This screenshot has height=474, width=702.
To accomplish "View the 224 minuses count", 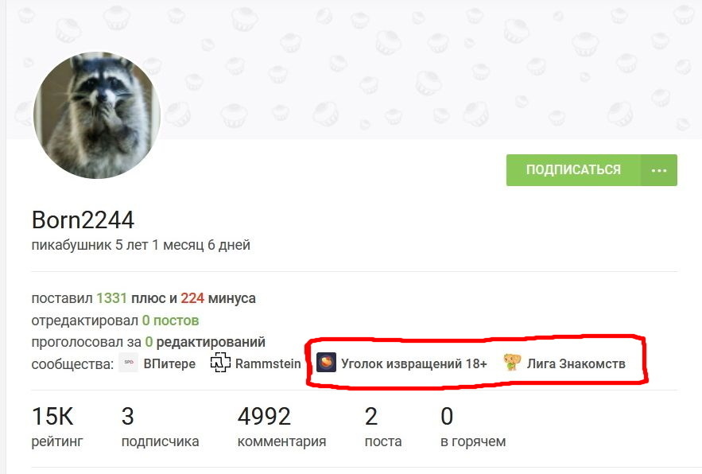I will [x=192, y=298].
